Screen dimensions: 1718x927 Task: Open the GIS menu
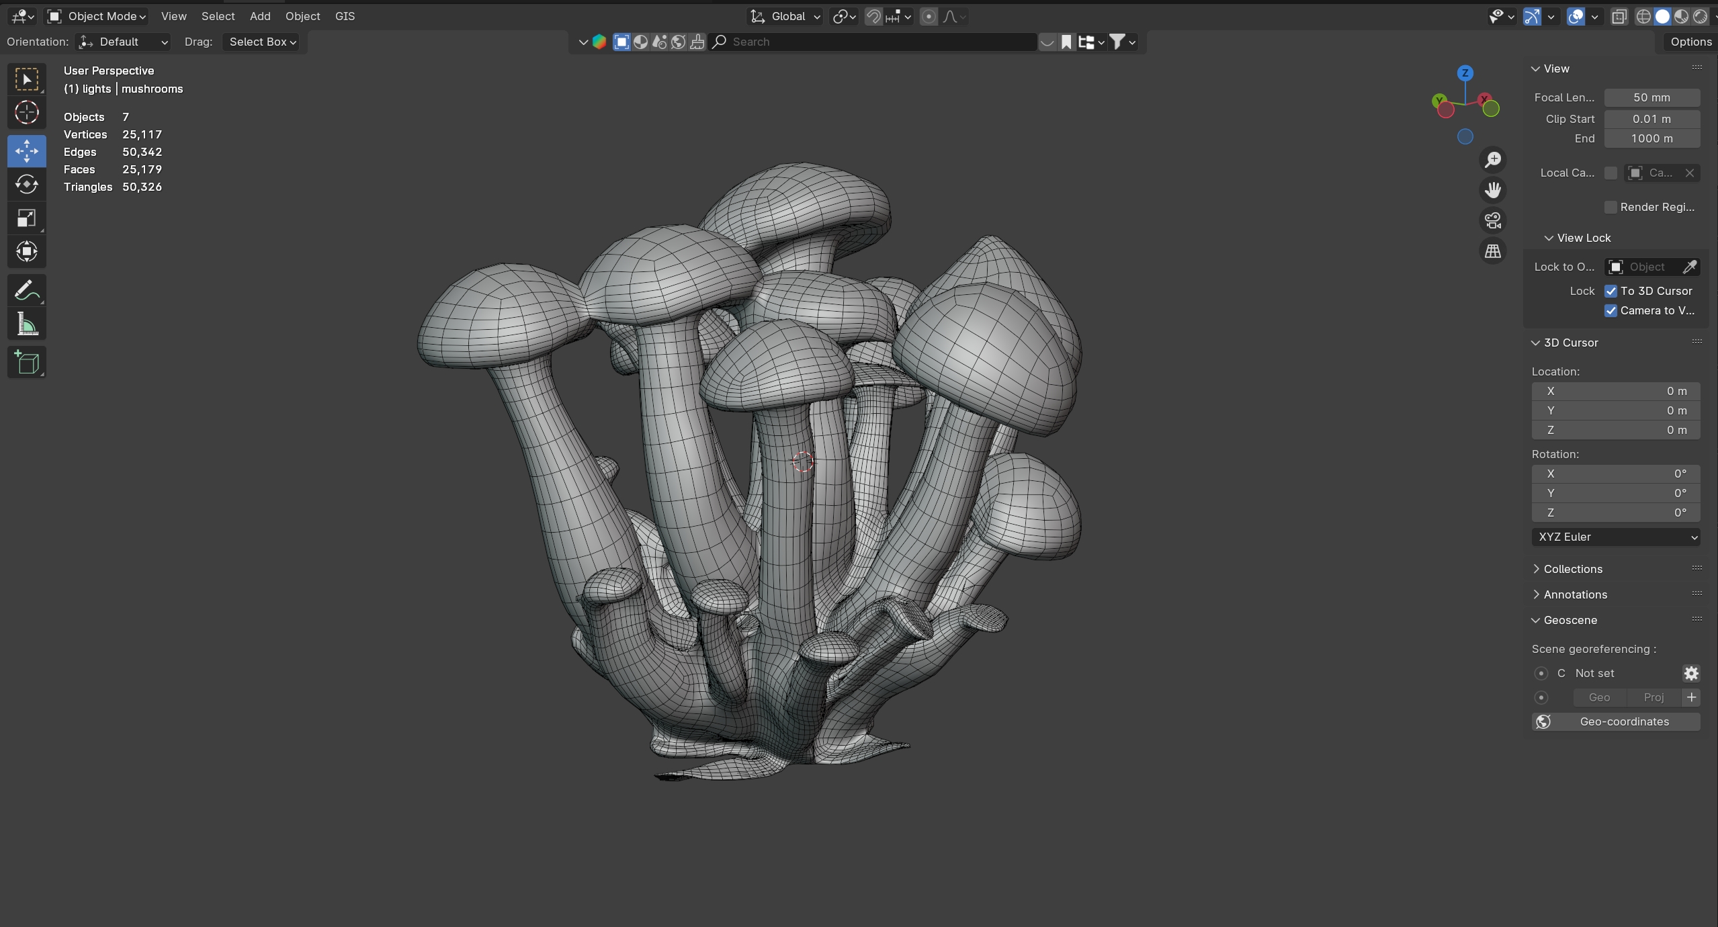tap(345, 16)
